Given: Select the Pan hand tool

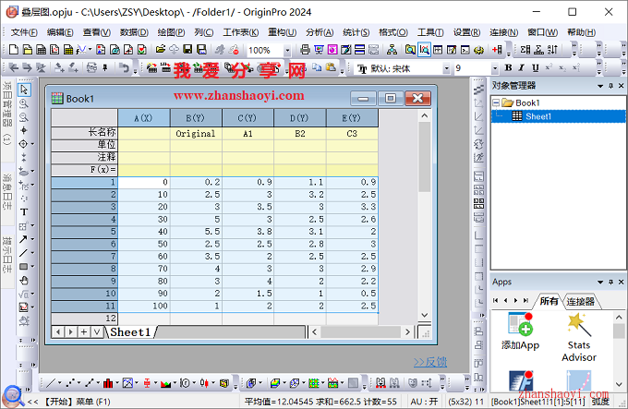Looking at the screenshot, I should [x=24, y=280].
